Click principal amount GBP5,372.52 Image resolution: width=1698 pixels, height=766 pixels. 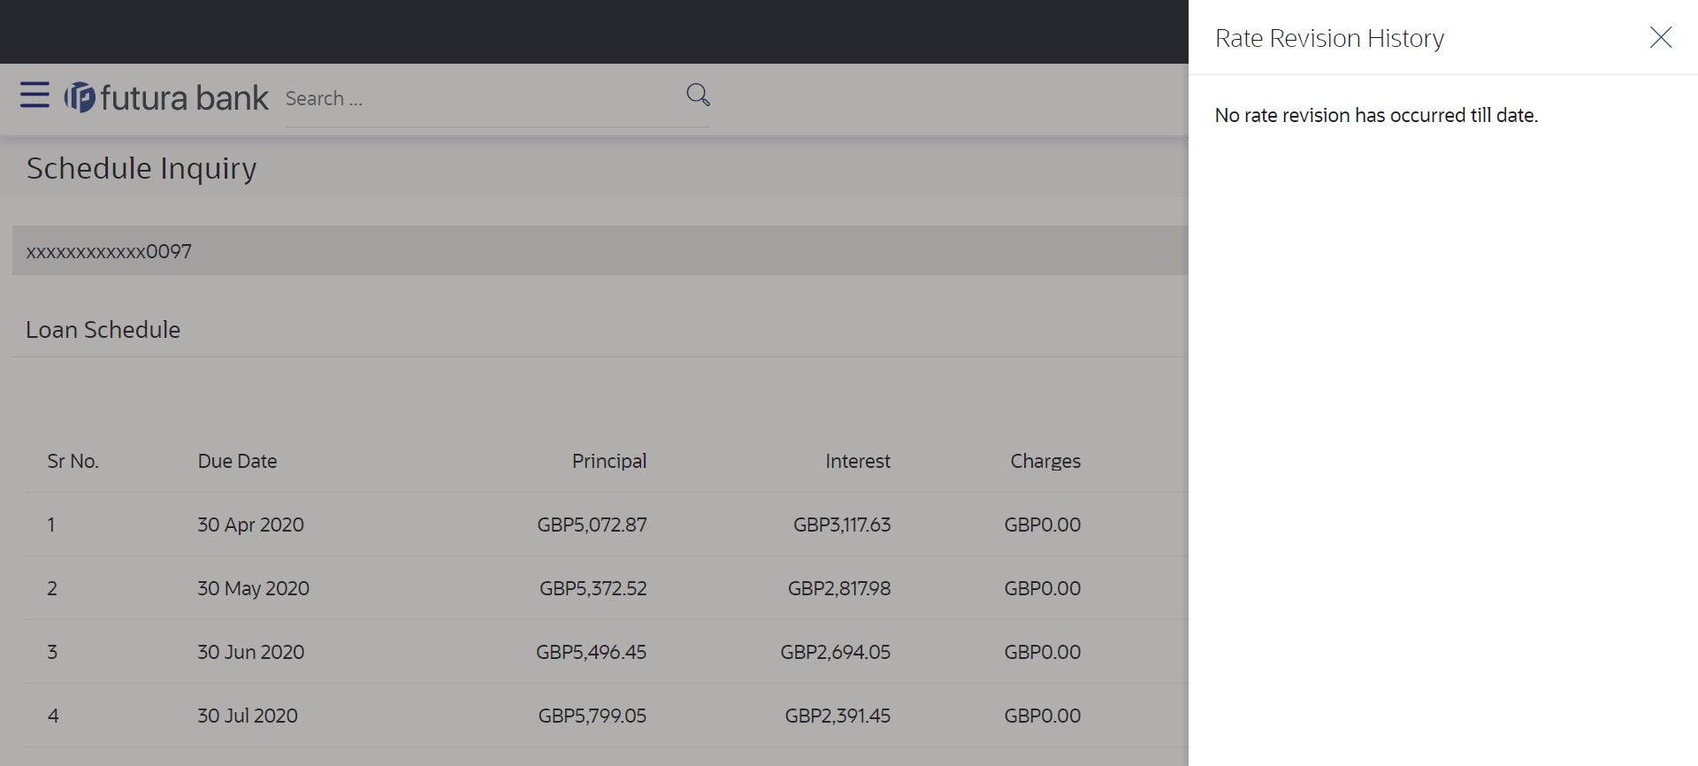pos(593,588)
